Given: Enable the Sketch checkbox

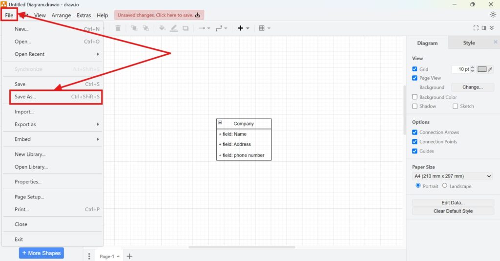Looking at the screenshot, I should pyautogui.click(x=455, y=106).
